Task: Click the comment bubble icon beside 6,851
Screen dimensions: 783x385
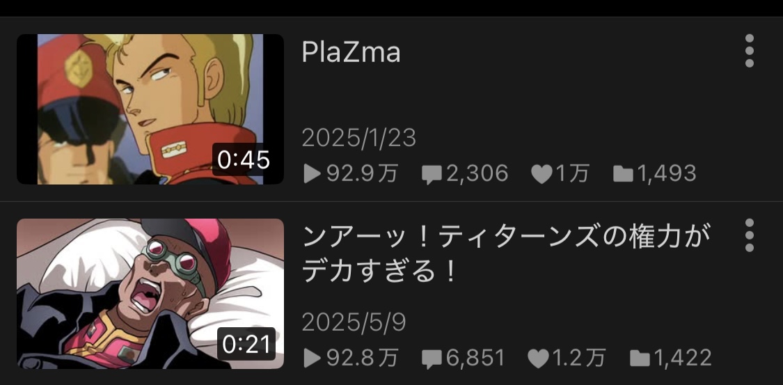Action: [x=432, y=359]
